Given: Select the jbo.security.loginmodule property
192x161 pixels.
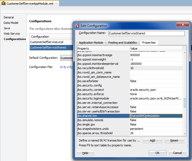Looking at the screenshot, I should (103, 98).
